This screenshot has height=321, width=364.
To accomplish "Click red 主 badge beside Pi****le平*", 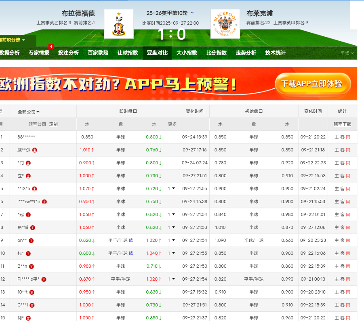I will [44, 279].
